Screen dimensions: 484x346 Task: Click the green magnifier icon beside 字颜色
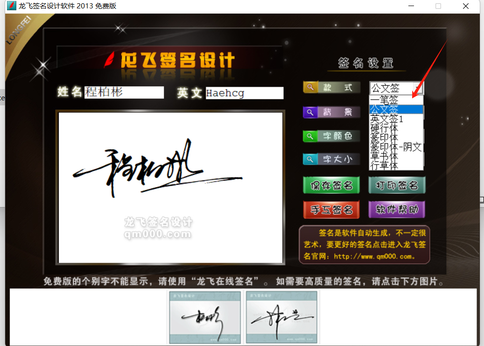tap(310, 136)
